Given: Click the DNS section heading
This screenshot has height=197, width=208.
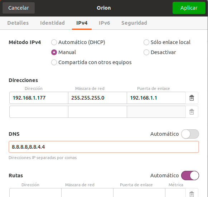Looking at the screenshot, I should coord(14,134).
